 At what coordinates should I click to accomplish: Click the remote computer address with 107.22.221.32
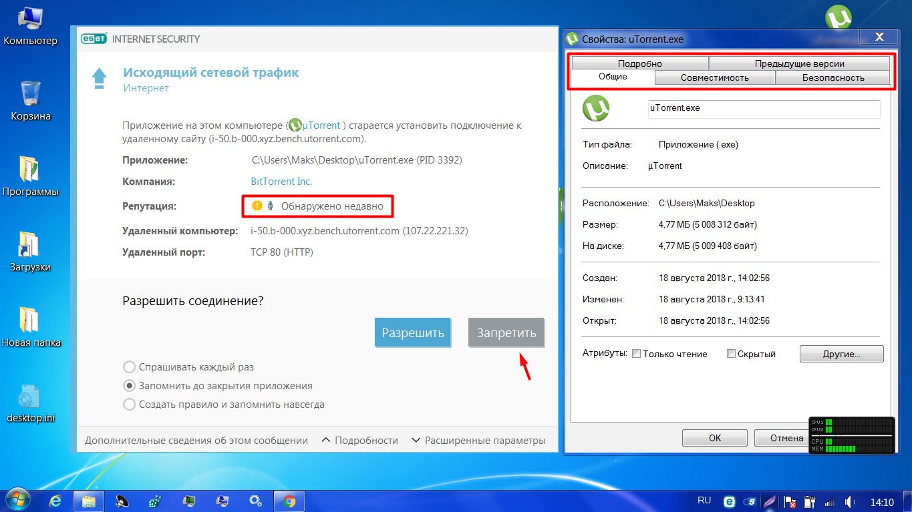[359, 231]
